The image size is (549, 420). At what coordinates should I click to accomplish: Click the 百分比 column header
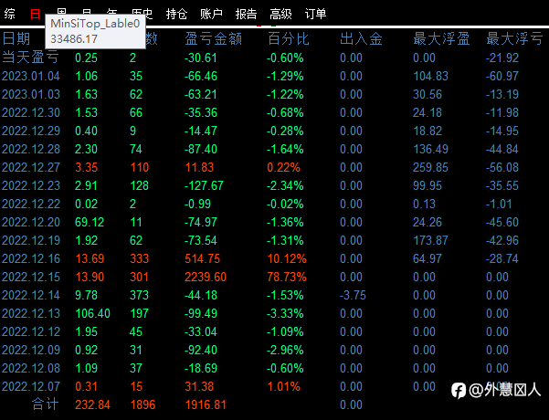(289, 38)
